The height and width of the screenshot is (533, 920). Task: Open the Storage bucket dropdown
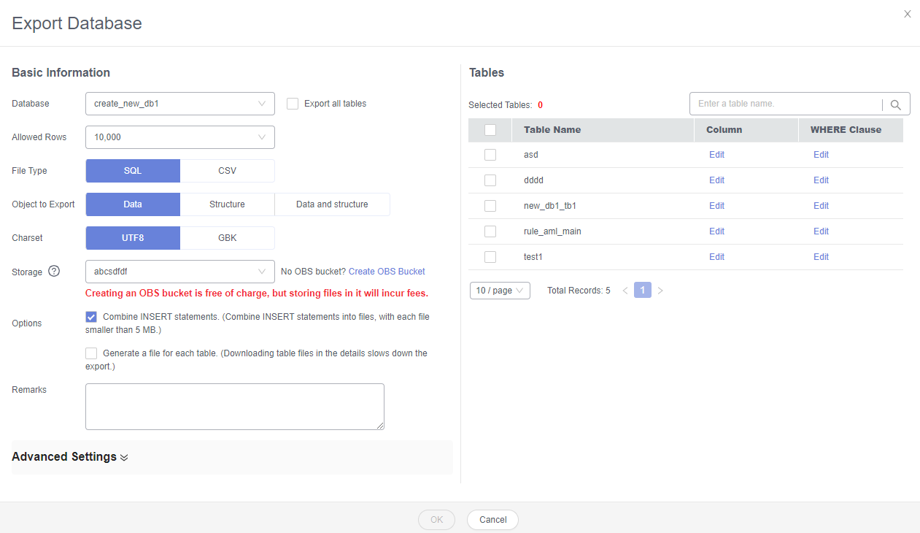tap(179, 272)
